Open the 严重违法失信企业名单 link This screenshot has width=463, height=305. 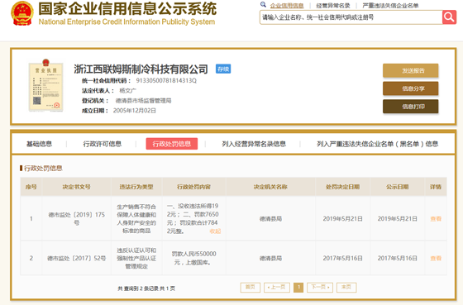(x=390, y=5)
